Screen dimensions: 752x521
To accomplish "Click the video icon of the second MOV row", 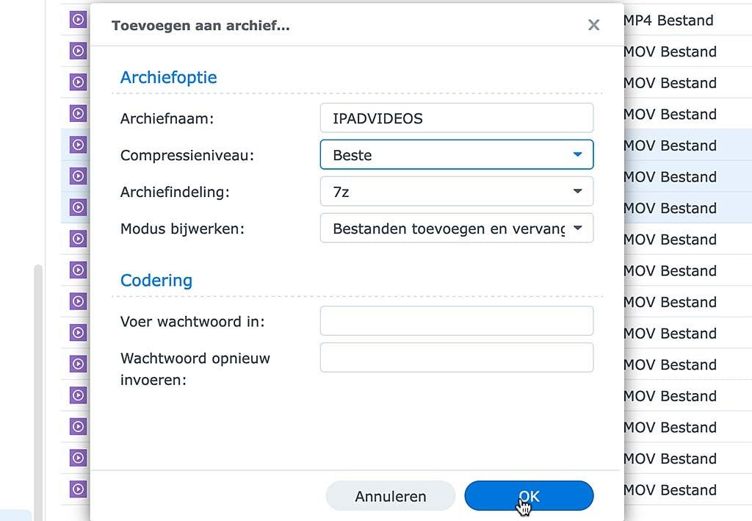I will (78, 82).
